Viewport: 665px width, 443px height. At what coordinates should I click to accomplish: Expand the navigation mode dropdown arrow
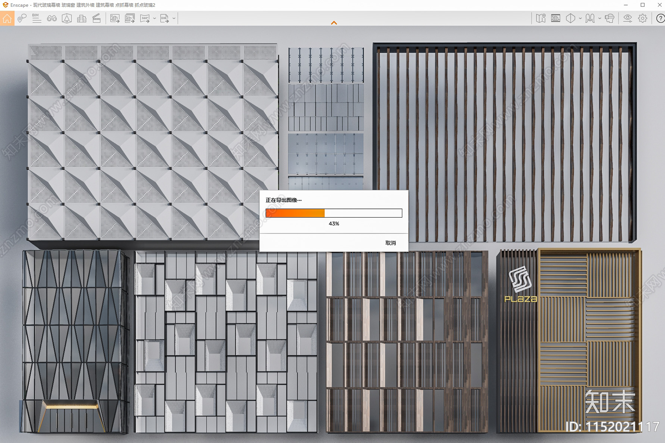pyautogui.click(x=599, y=18)
